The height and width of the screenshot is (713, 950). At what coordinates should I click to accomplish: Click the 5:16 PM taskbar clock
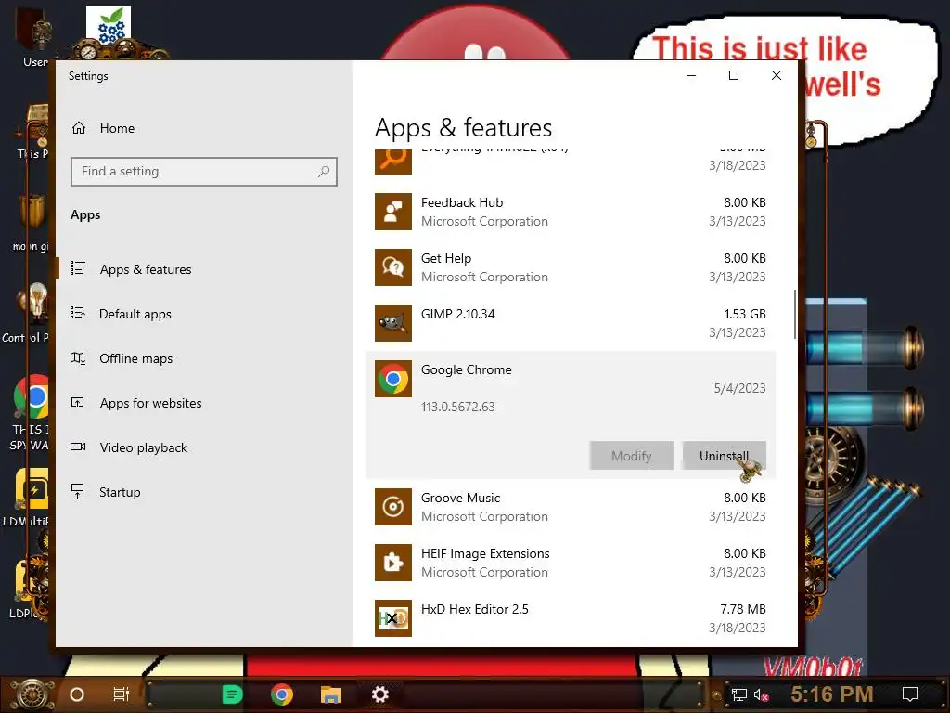[x=832, y=694]
